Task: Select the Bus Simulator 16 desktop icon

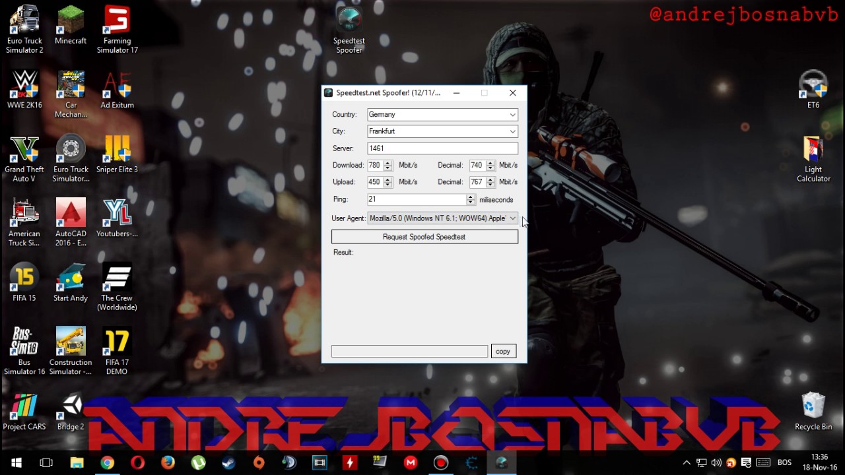Action: [x=24, y=352]
